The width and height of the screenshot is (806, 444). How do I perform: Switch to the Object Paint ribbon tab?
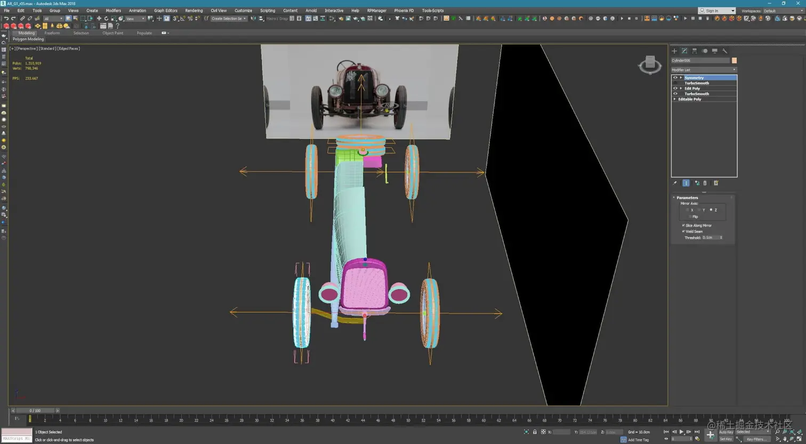pyautogui.click(x=112, y=33)
